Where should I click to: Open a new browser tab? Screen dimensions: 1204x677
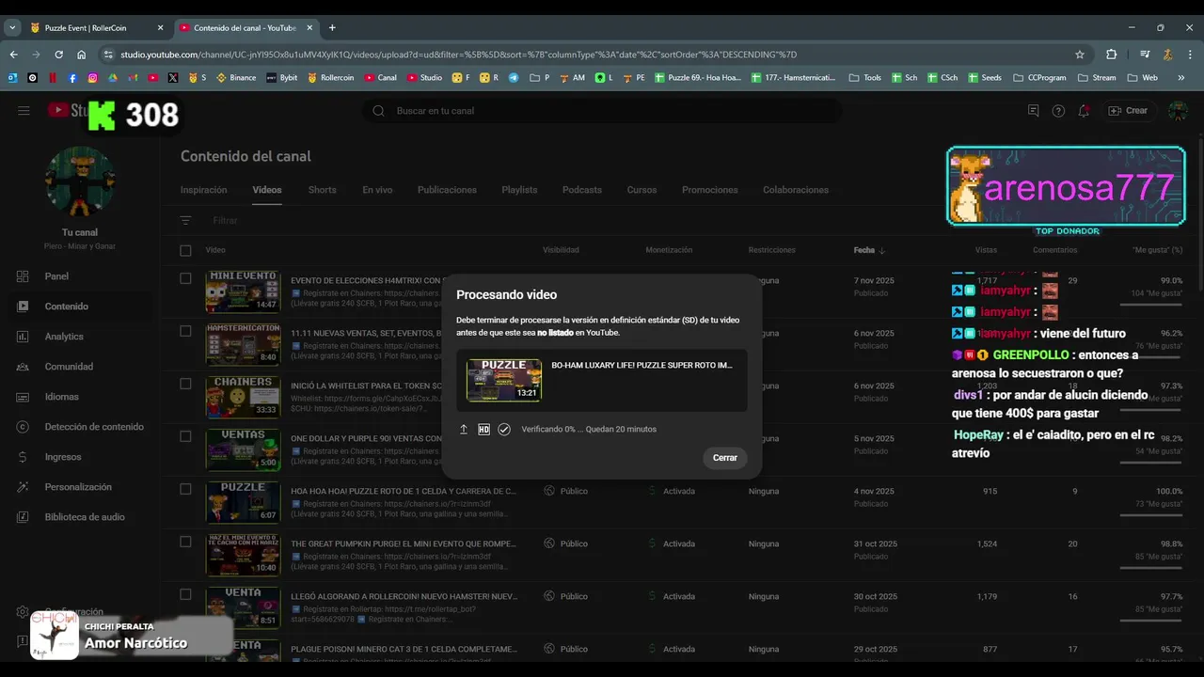(332, 28)
